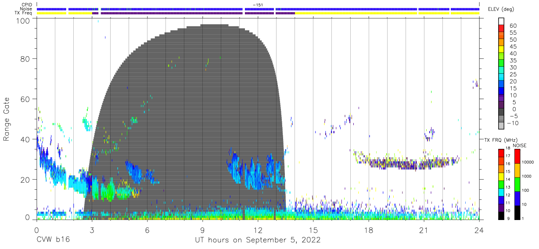Click the green segment of NOISE color bar
The width and height of the screenshot is (539, 249).
point(517,184)
